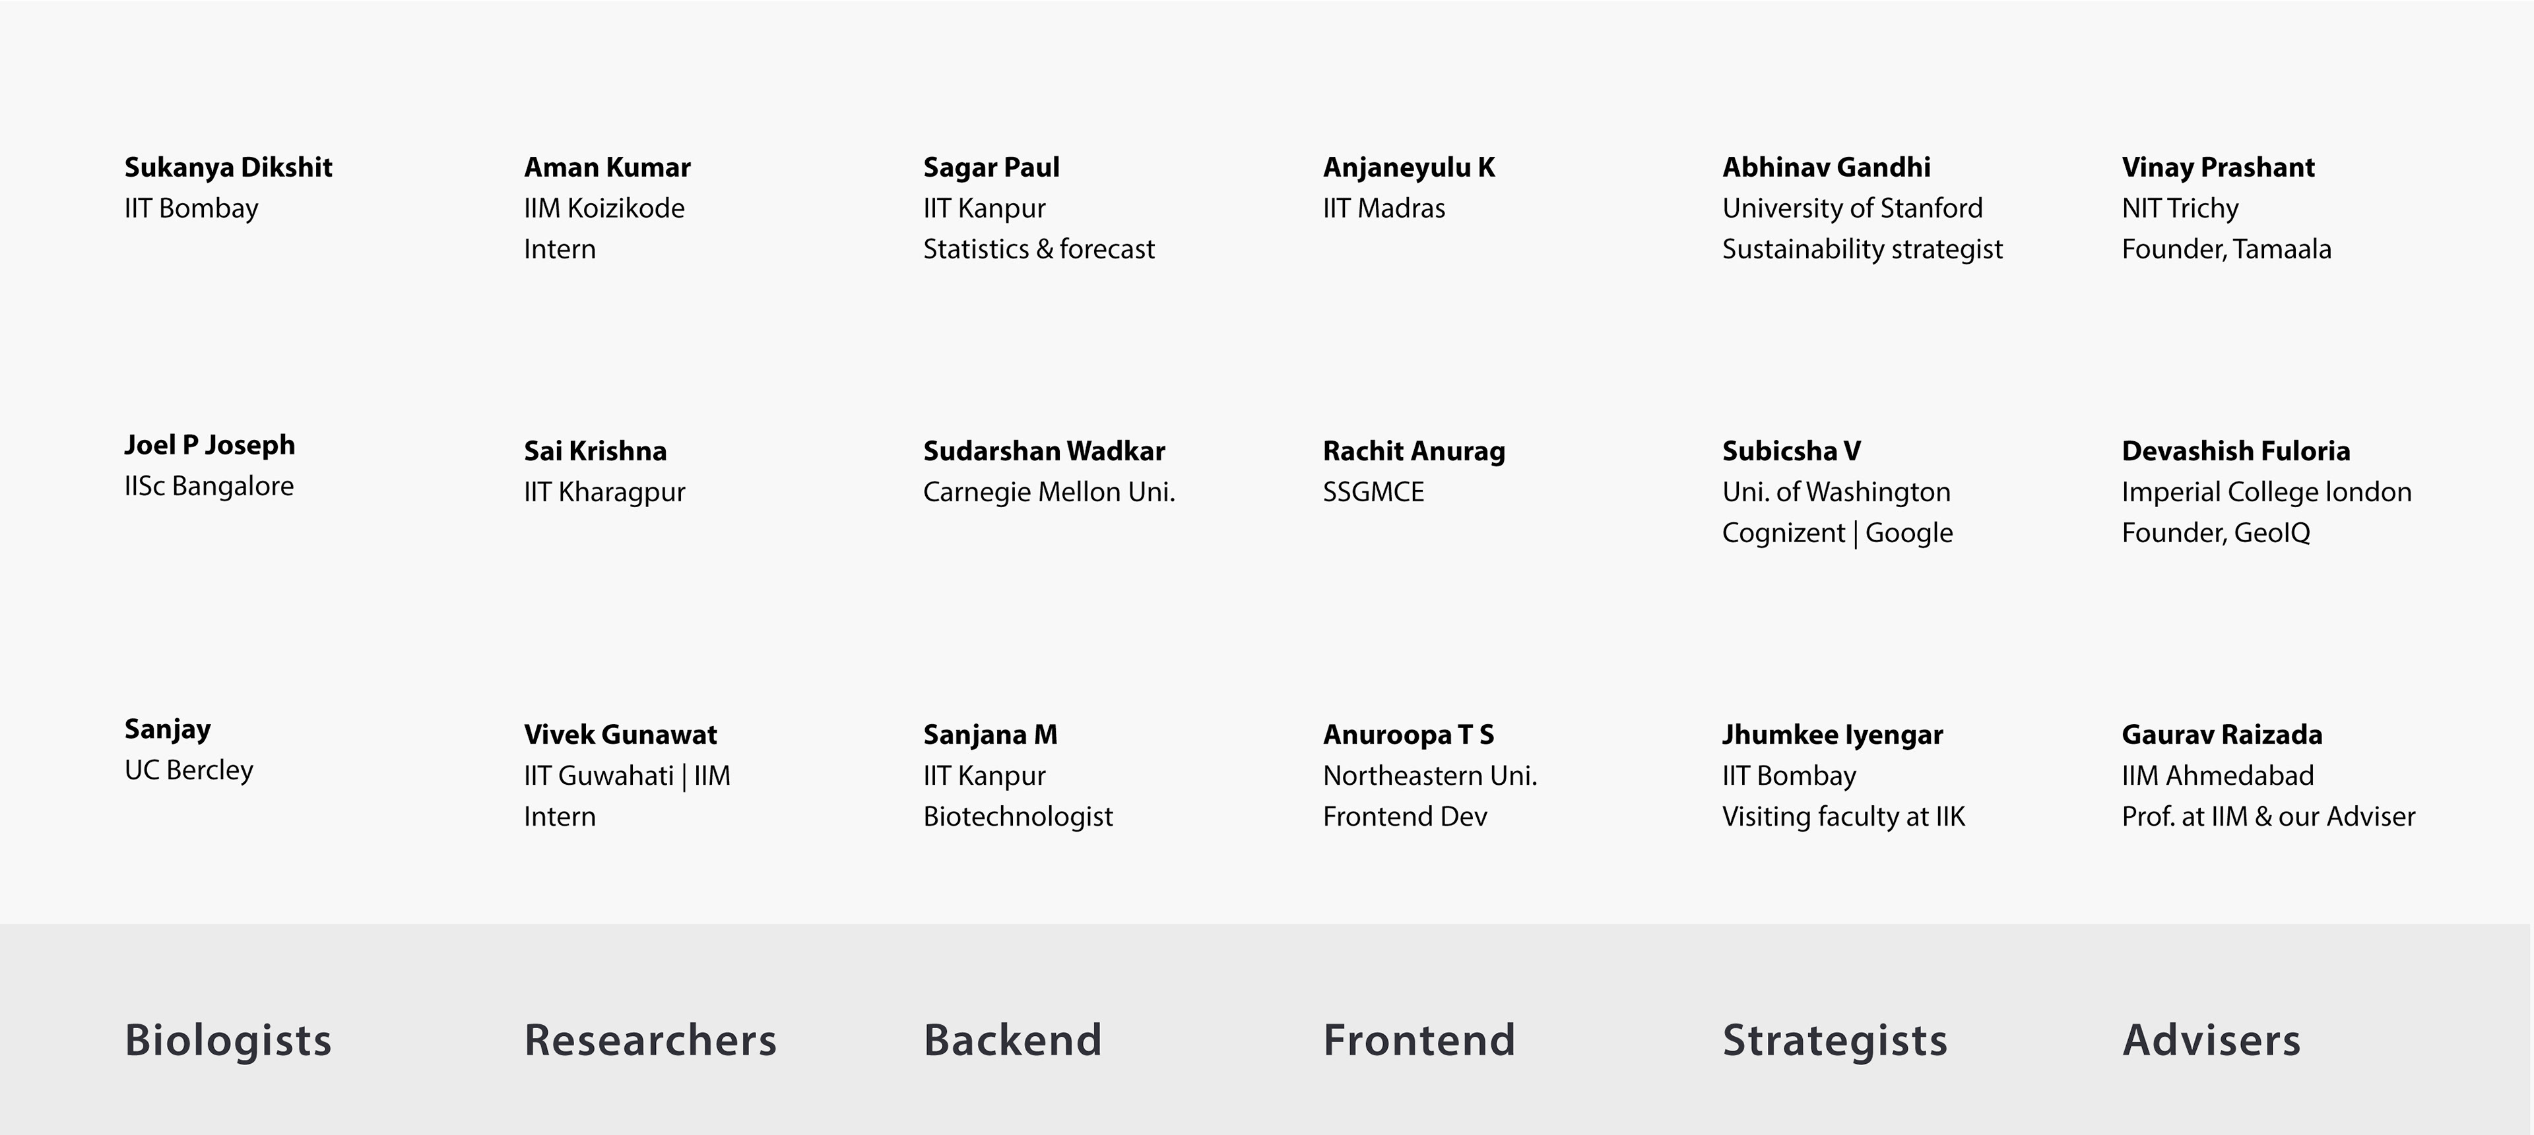Click Anjaneyulu K's name
The width and height of the screenshot is (2534, 1135).
(x=1409, y=167)
